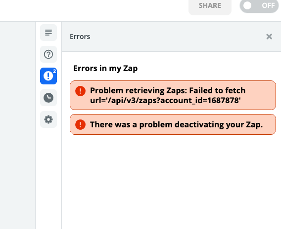Click the 'Errors' panel title
Screen dimensions: 281x229
click(80, 37)
